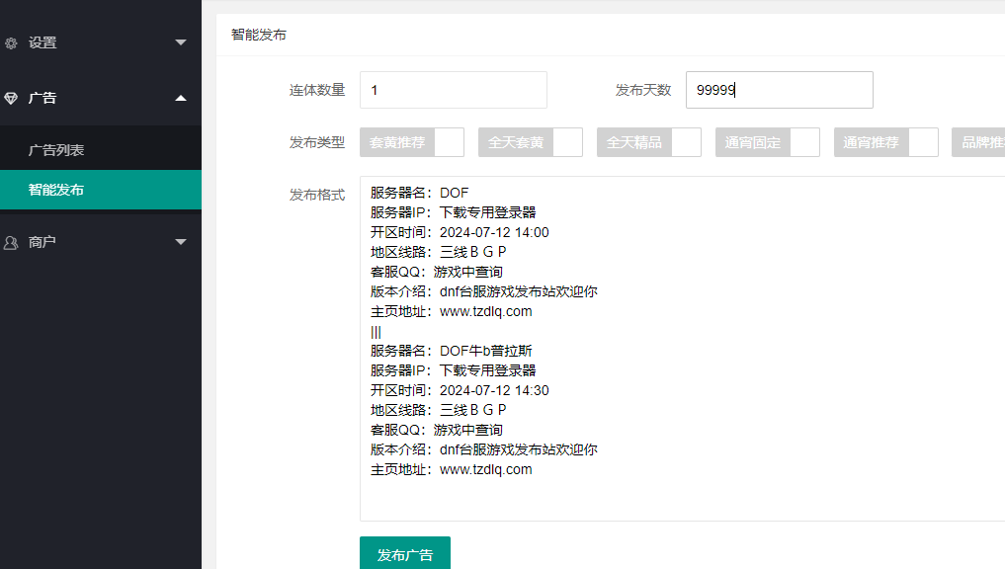Click the line 开区时间: 2024-07-12 14:30
Image resolution: width=1005 pixels, height=569 pixels.
[460, 390]
